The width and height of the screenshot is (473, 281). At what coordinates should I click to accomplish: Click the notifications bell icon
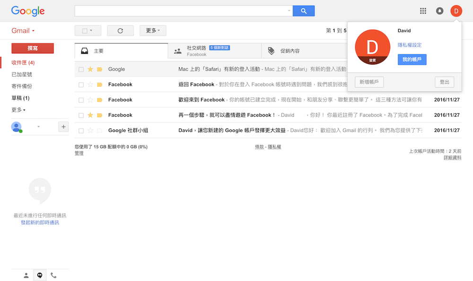tap(439, 11)
